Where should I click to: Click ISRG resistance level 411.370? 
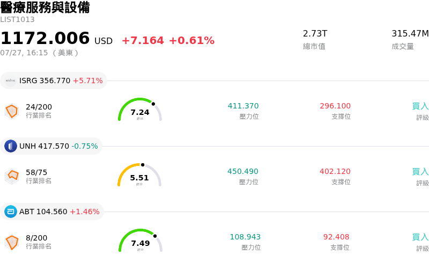coord(243,106)
